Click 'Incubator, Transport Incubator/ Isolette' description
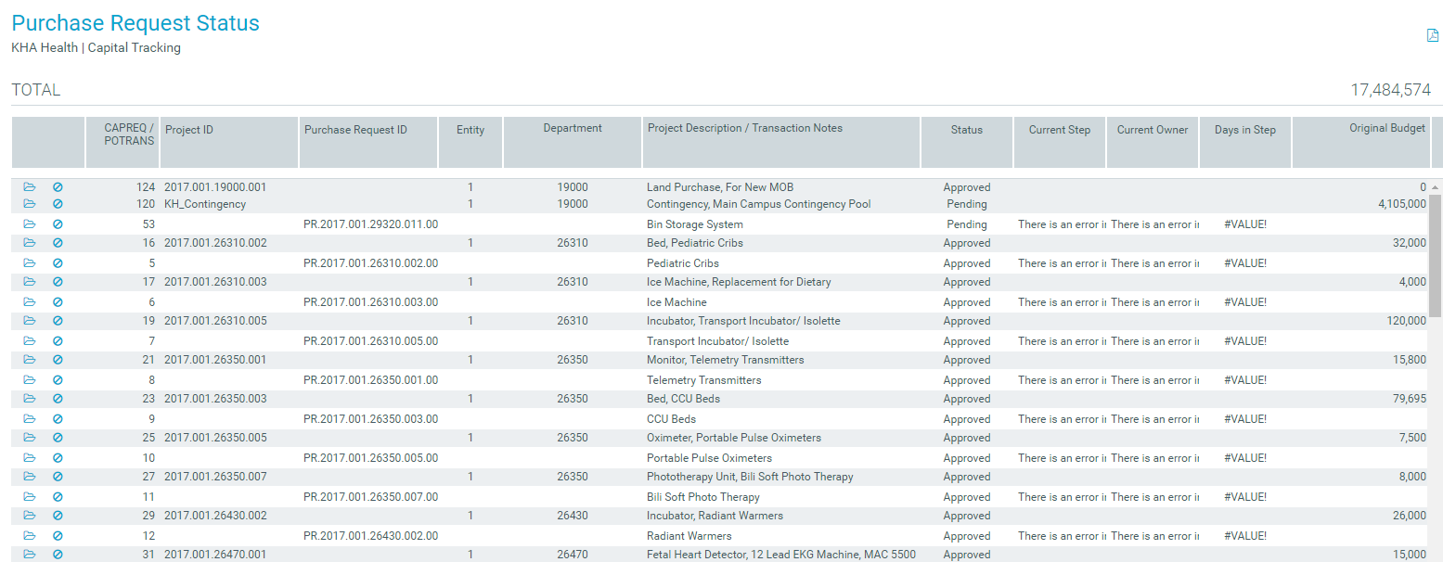This screenshot has height=562, width=1443. pyautogui.click(x=743, y=321)
